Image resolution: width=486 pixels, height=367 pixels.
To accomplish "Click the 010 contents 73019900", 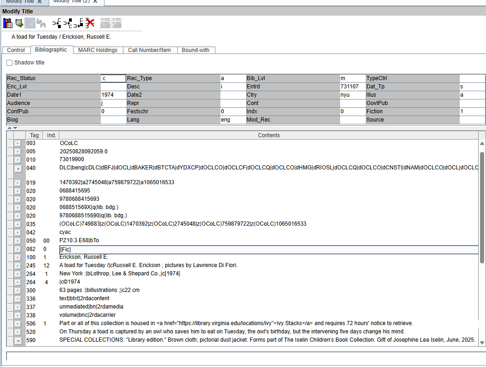I will (72, 159).
